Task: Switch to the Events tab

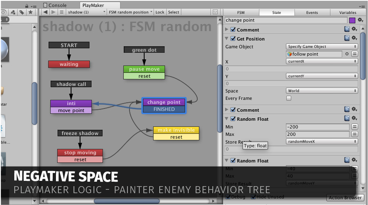Action: 312,12
